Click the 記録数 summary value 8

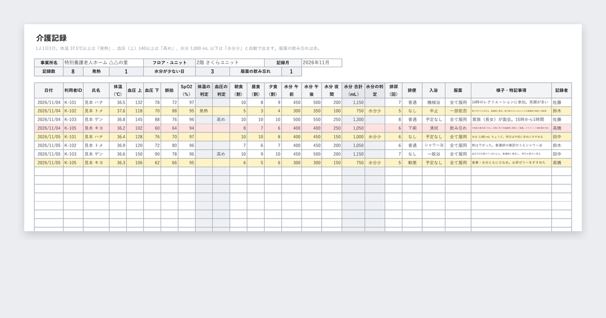pyautogui.click(x=73, y=72)
